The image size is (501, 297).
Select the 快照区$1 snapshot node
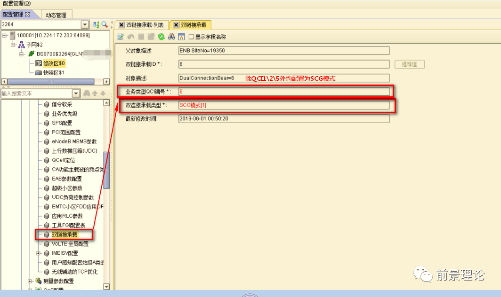point(53,72)
